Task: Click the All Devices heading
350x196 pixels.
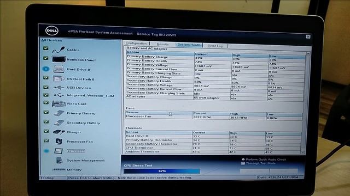Action: coord(51,40)
